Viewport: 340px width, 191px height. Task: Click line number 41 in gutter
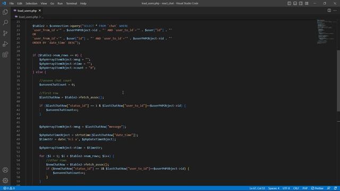pos(19,106)
